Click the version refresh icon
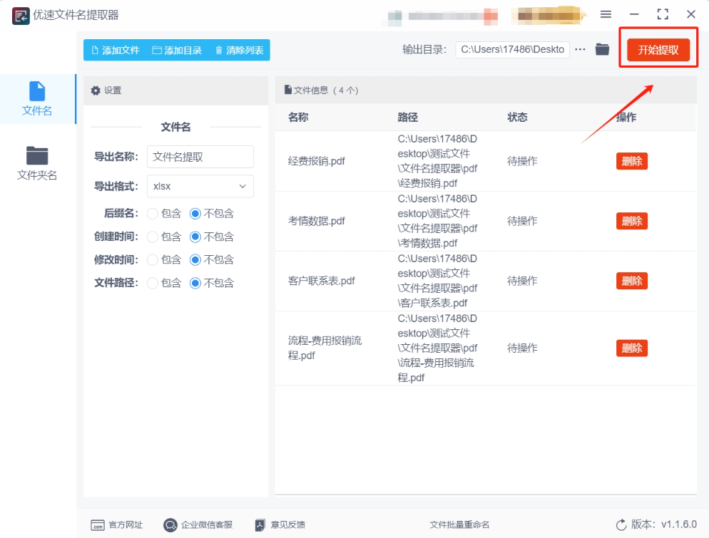The width and height of the screenshot is (709, 538). (621, 525)
